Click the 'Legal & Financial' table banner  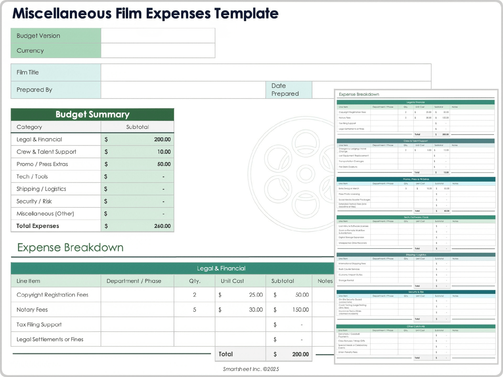(172, 268)
